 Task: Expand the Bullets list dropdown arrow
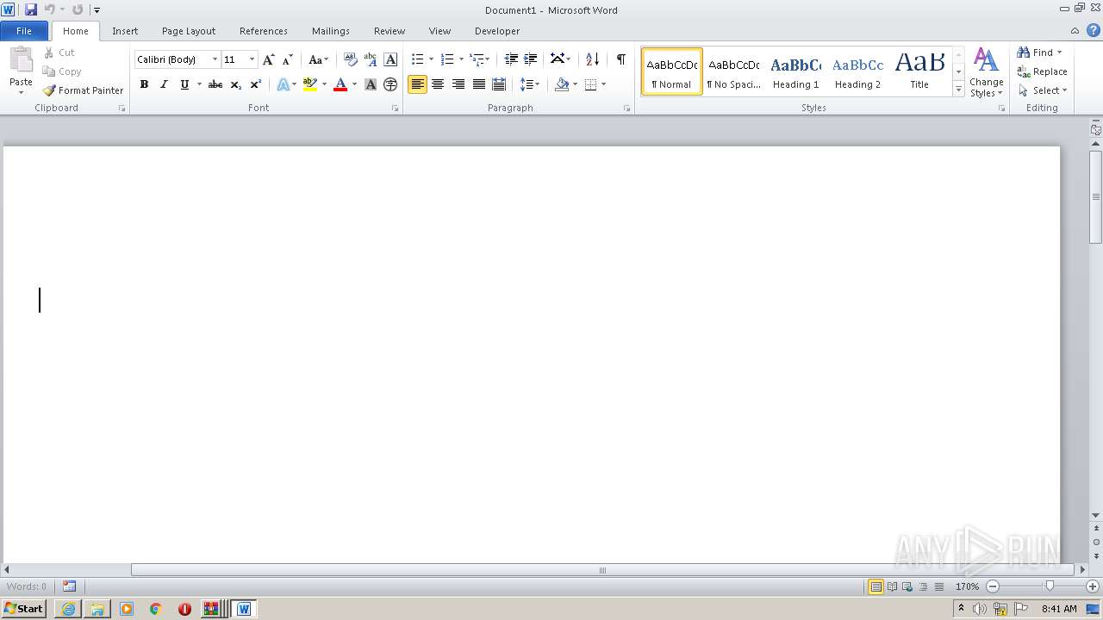[x=431, y=59]
